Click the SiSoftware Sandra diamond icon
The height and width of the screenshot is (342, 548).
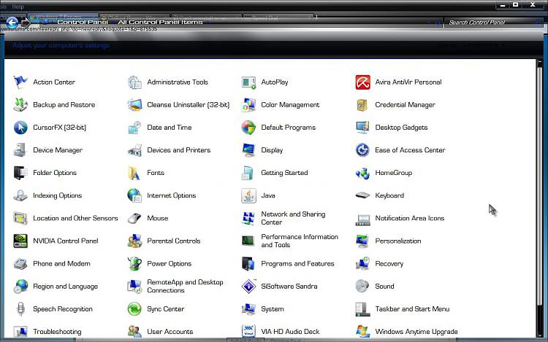coord(248,287)
